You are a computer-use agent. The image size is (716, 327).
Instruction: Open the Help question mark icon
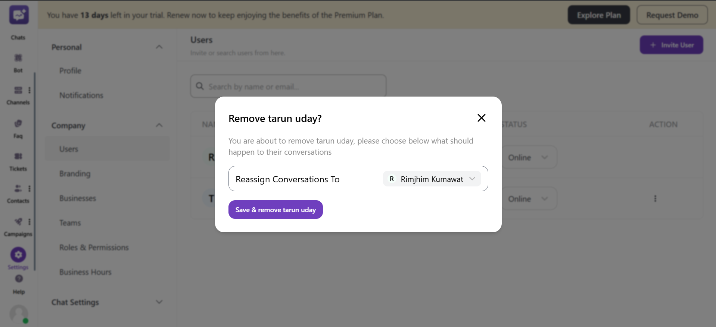click(x=18, y=279)
